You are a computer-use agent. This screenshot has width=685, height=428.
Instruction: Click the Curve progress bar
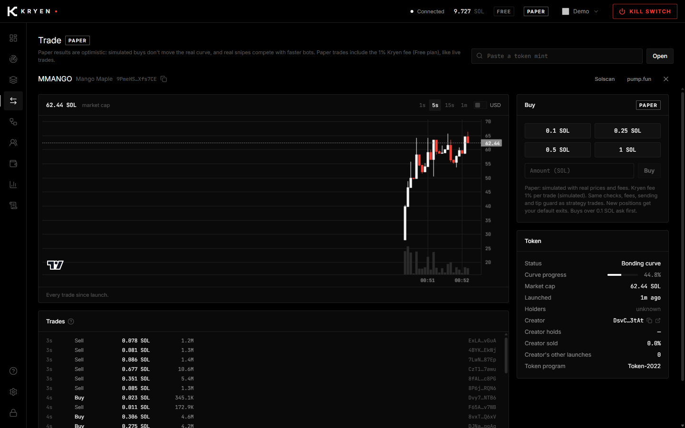point(623,275)
